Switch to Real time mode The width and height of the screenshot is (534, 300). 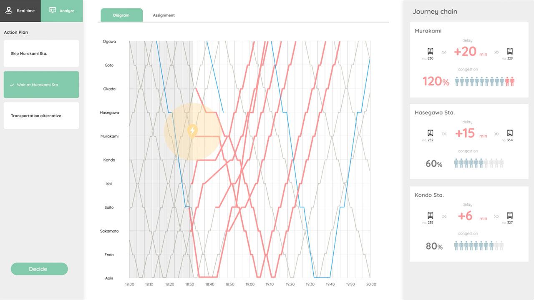click(20, 11)
